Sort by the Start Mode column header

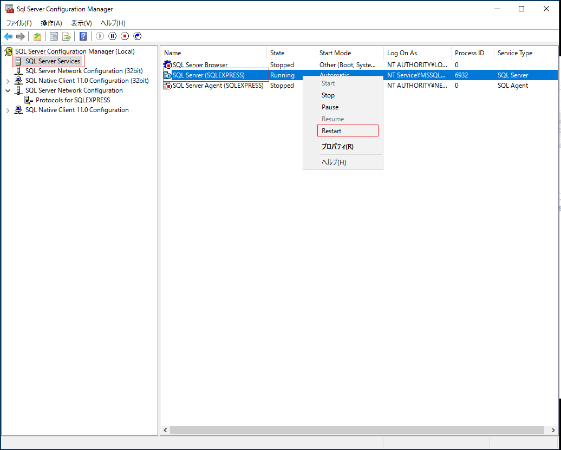[x=350, y=53]
